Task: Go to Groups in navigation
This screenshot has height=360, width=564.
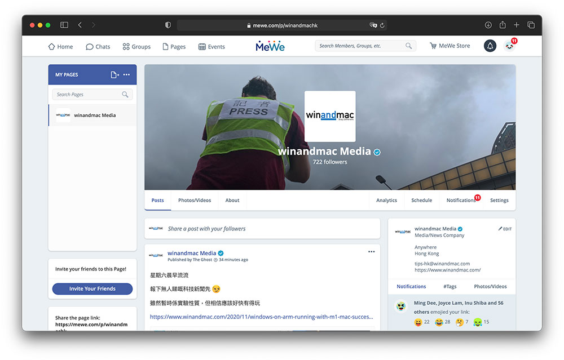Action: [x=136, y=47]
